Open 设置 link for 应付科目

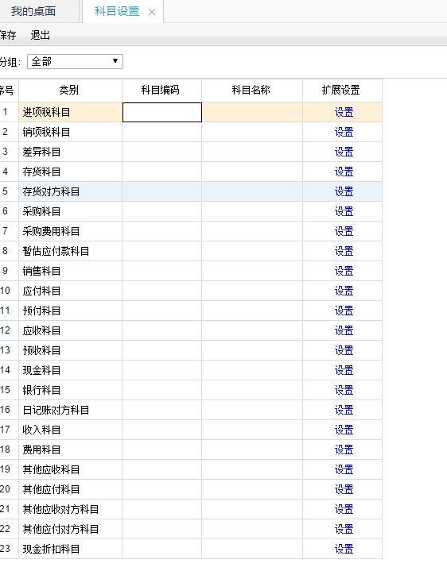pos(344,291)
